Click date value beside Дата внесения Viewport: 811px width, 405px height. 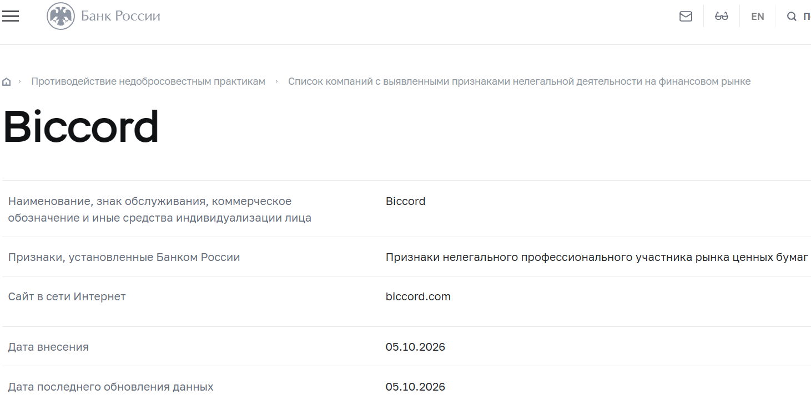(415, 347)
